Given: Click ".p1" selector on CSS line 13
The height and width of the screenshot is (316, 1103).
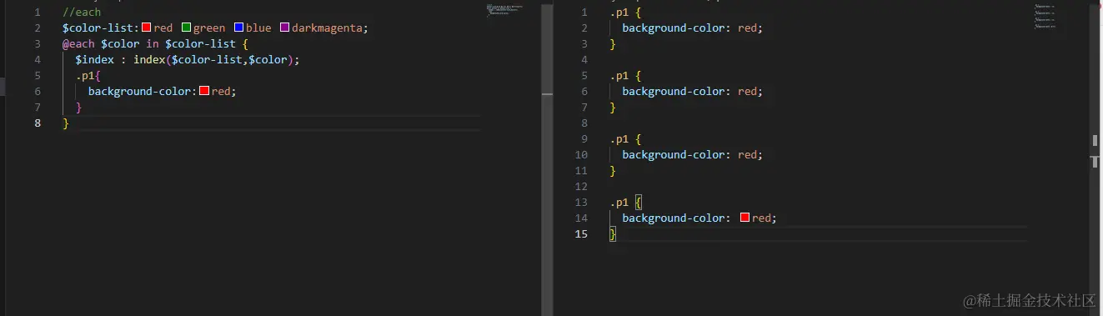Looking at the screenshot, I should [x=619, y=202].
